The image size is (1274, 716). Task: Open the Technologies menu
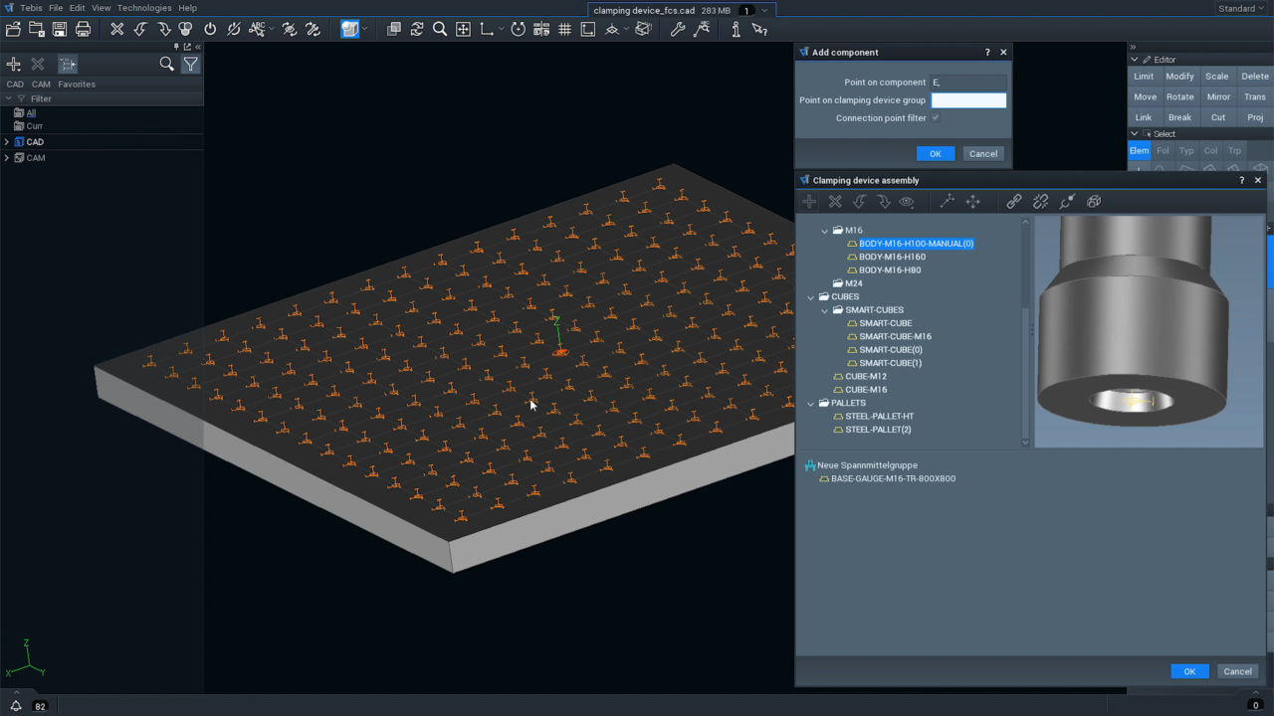(x=144, y=8)
